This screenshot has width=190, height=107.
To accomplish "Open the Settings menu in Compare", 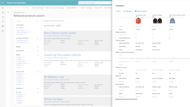I will coord(128,11).
